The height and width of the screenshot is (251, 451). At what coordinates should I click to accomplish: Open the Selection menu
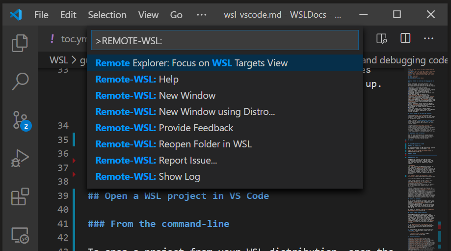point(107,15)
